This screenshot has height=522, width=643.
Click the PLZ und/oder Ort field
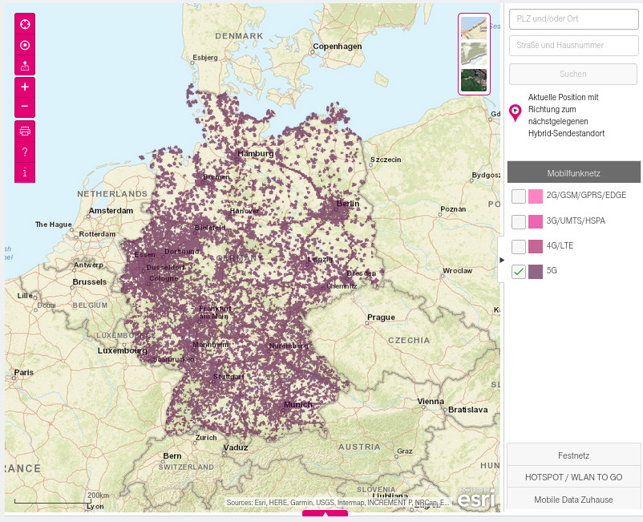coord(574,18)
